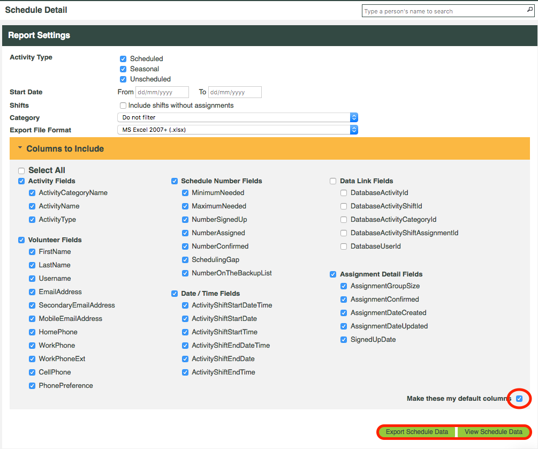538x449 pixels.
Task: Enable Include shifts without assignments
Action: (123, 106)
